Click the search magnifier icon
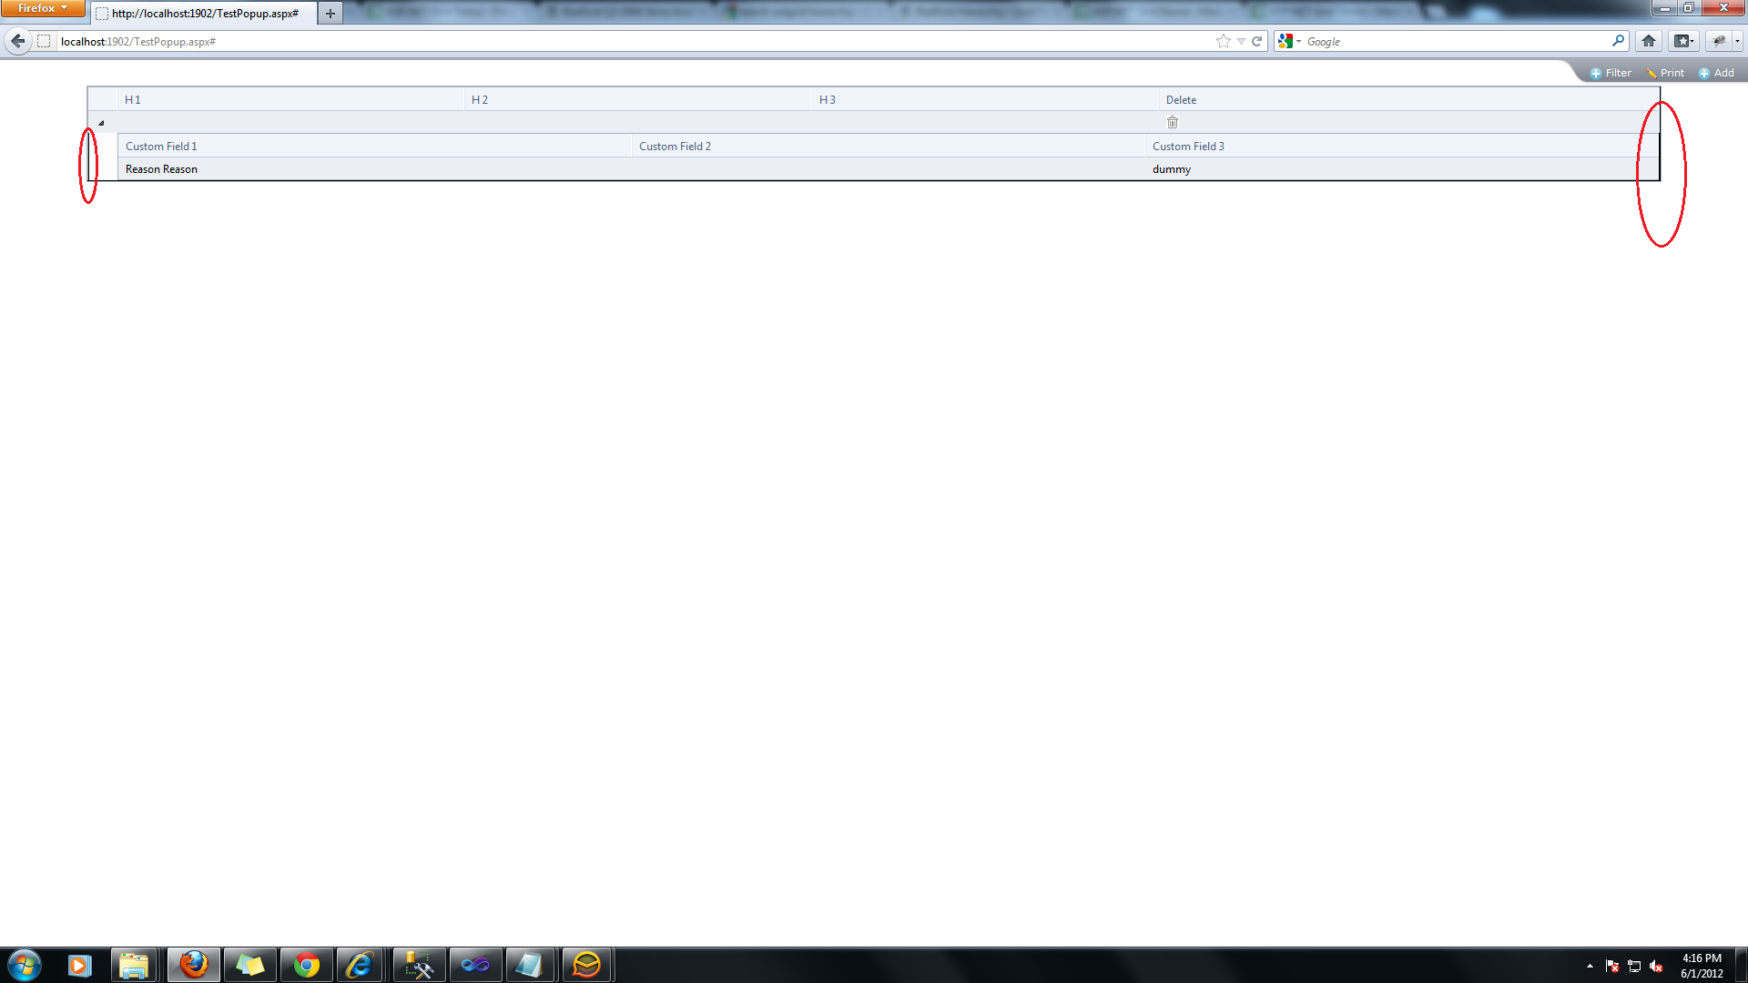Image resolution: width=1748 pixels, height=983 pixels. point(1618,41)
